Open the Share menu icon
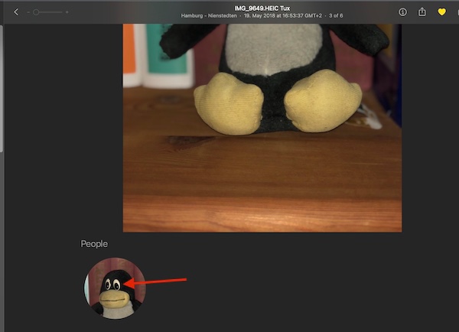Viewport: 459px width, 332px height. point(422,11)
